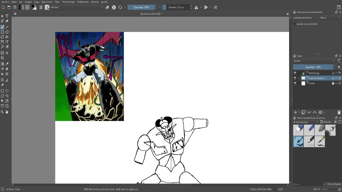Pick the Line tool
This screenshot has width=342, height=192.
pos(7,27)
